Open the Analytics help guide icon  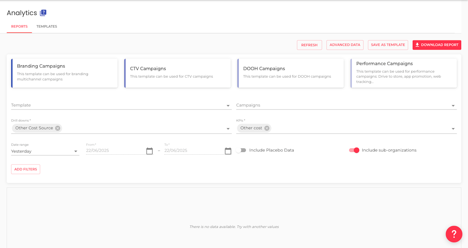(x=43, y=13)
